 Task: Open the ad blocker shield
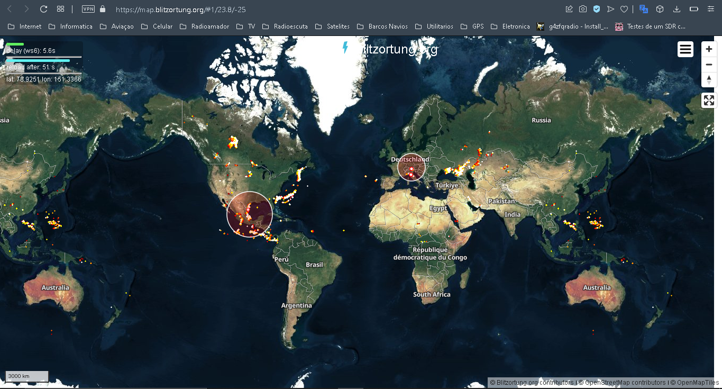(597, 9)
